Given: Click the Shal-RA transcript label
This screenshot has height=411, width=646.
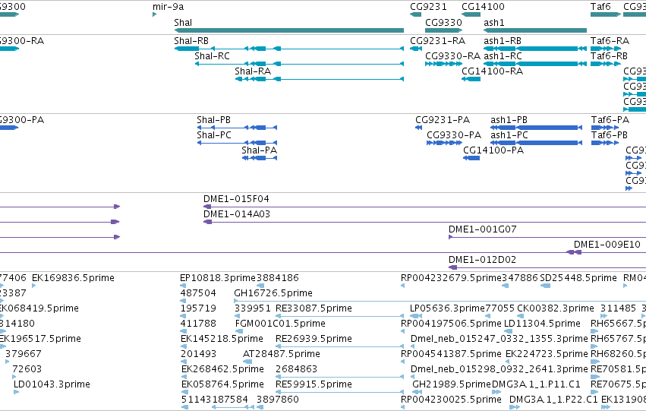Looking at the screenshot, I should (x=253, y=71).
